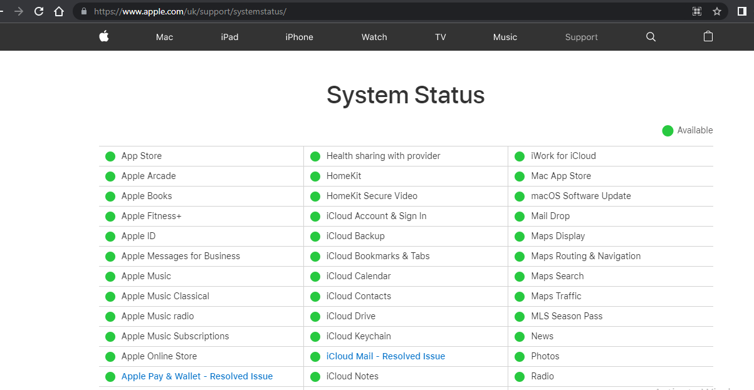The width and height of the screenshot is (754, 390).
Task: Click green status dot beside iCloud Drive
Action: tap(315, 317)
